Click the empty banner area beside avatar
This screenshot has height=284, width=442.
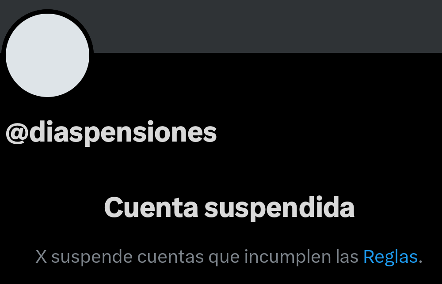268,26
